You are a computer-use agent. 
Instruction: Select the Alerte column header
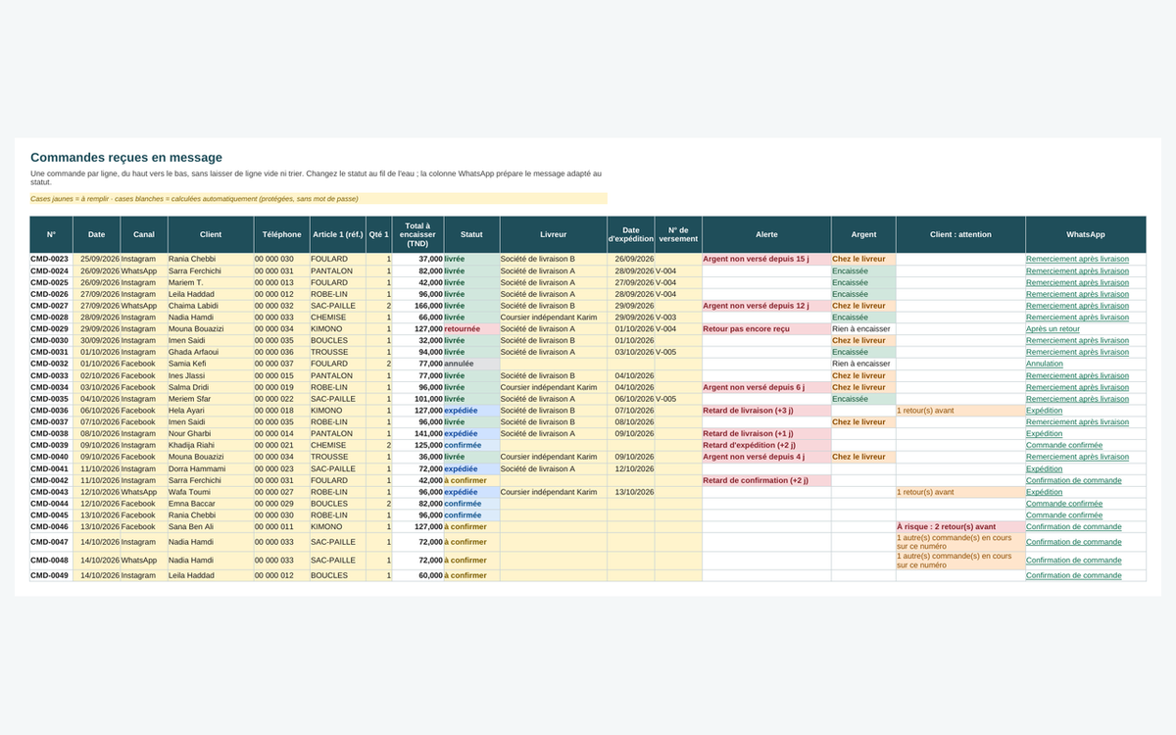click(x=766, y=234)
